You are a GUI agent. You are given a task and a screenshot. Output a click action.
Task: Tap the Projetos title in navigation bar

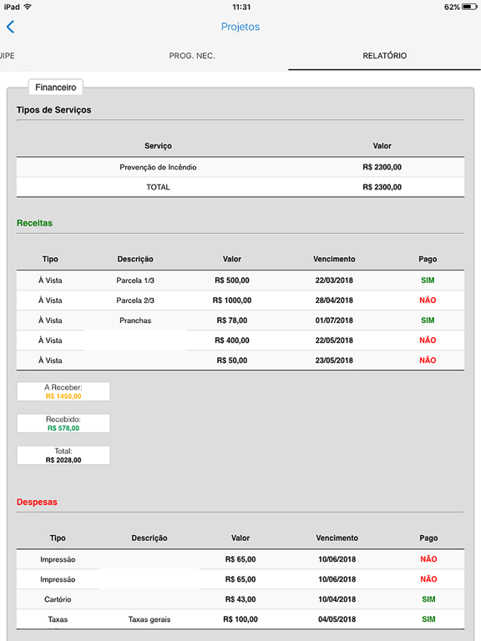240,27
